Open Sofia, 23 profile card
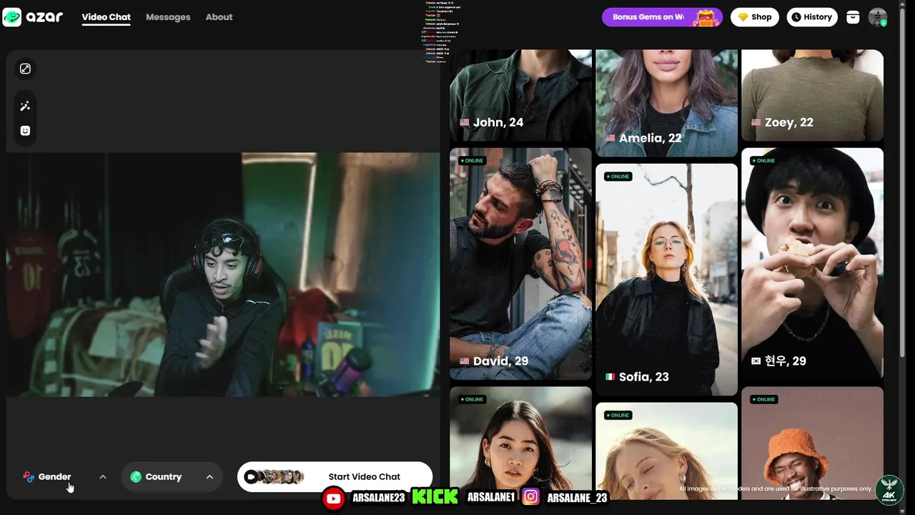 [x=666, y=280]
